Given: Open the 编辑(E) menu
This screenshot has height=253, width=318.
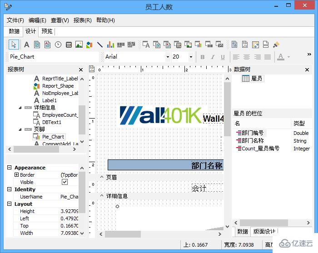Looking at the screenshot, I should point(37,20).
